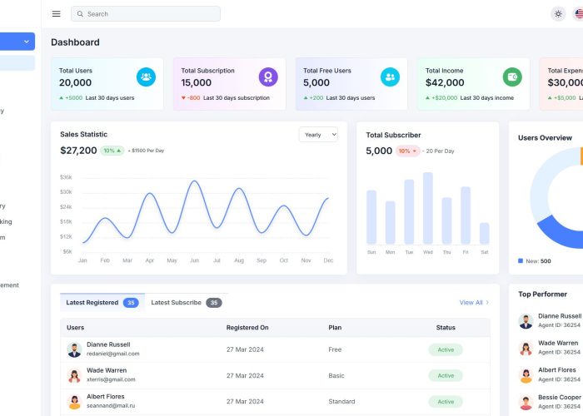Click Dianne Russell's avatar in Top Performer
The height and width of the screenshot is (416, 583).
pos(526,321)
